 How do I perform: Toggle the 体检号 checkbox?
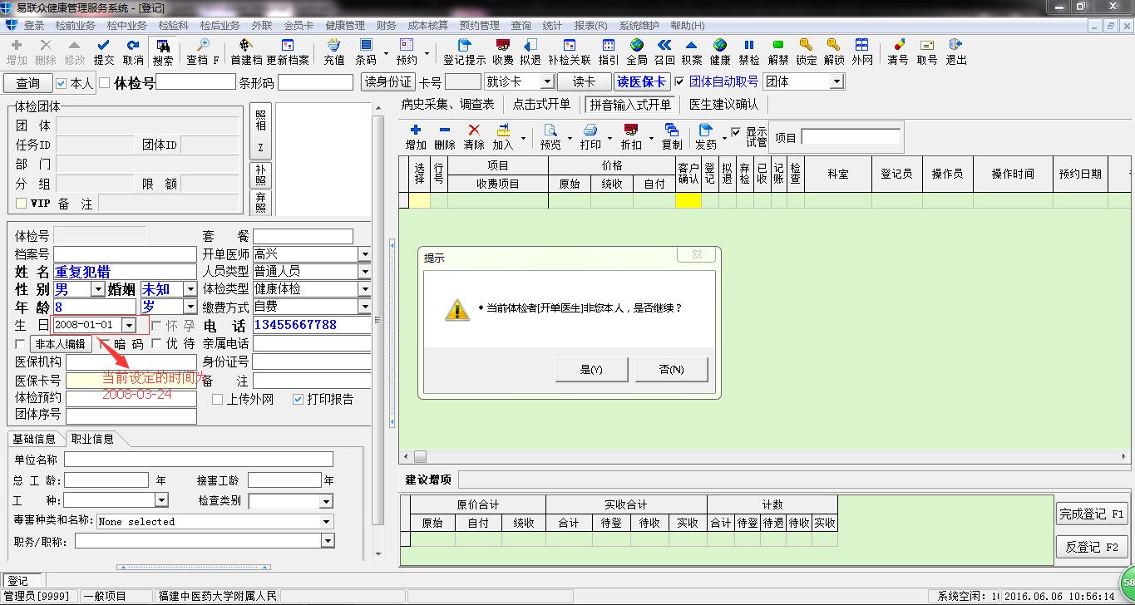tap(104, 83)
